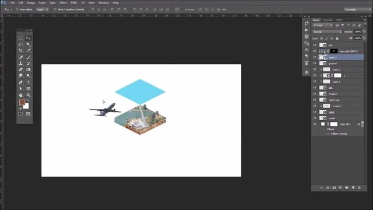Click the Opacity percentage field
Viewport: 373px width, 210px height.
click(358, 32)
